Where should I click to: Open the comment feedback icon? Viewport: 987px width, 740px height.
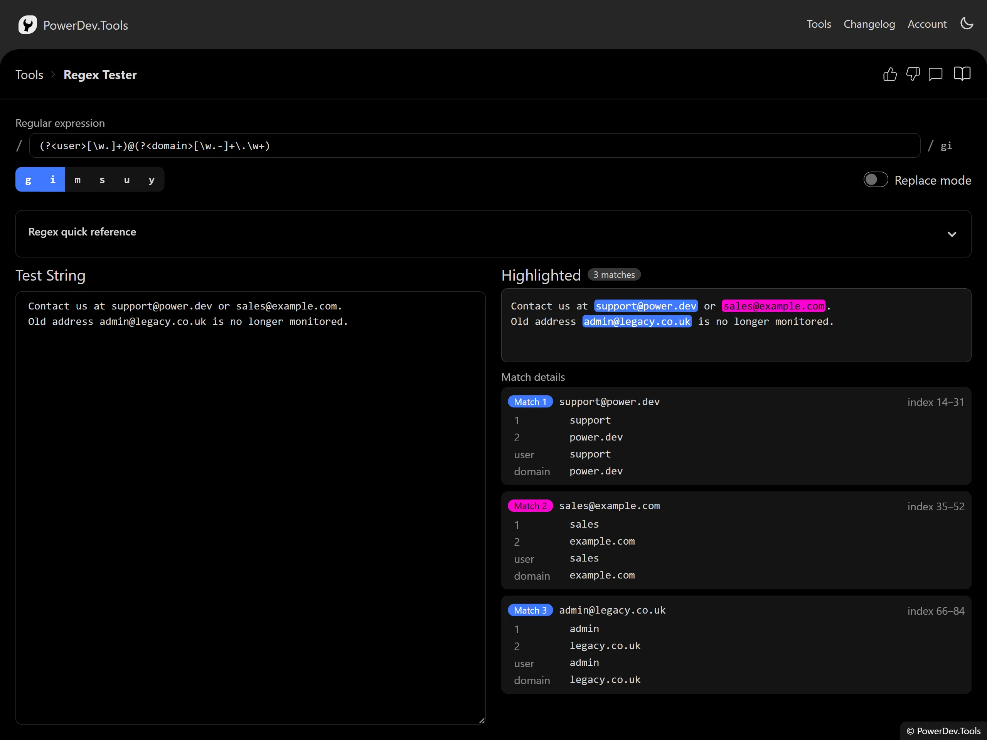coord(935,74)
